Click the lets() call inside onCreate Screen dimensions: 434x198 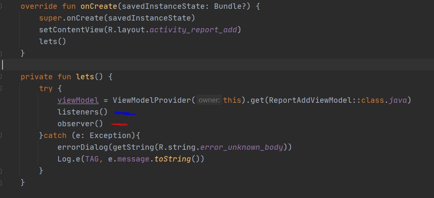(53, 42)
